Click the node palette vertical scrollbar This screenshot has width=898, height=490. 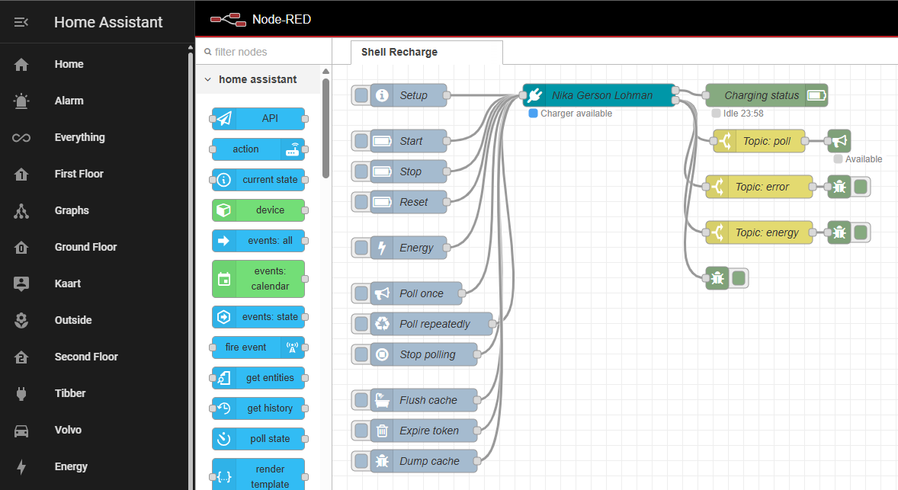(326, 130)
